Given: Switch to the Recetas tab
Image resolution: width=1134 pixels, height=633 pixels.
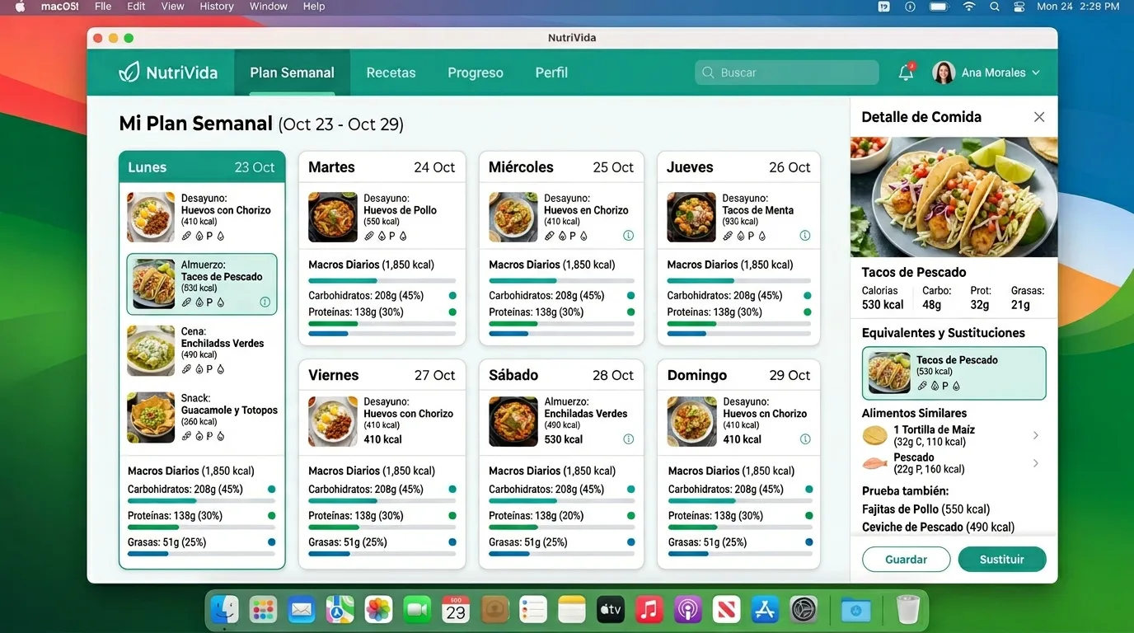Looking at the screenshot, I should coord(391,73).
